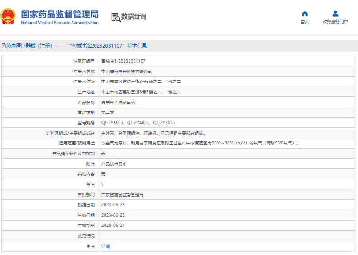Click the 生产地址 address value

point(141,92)
